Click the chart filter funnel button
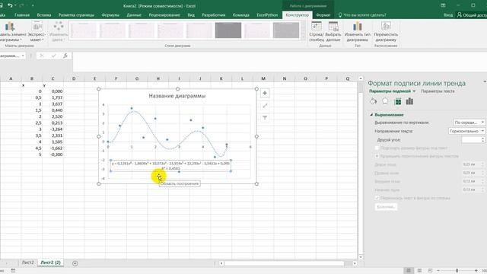 [x=265, y=118]
